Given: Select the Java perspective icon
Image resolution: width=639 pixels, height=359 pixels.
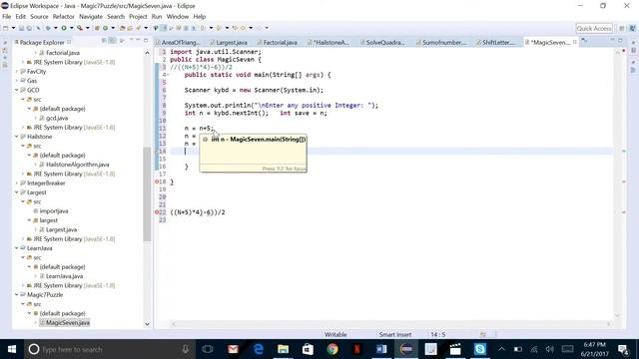Looking at the screenshot, I should 632,28.
